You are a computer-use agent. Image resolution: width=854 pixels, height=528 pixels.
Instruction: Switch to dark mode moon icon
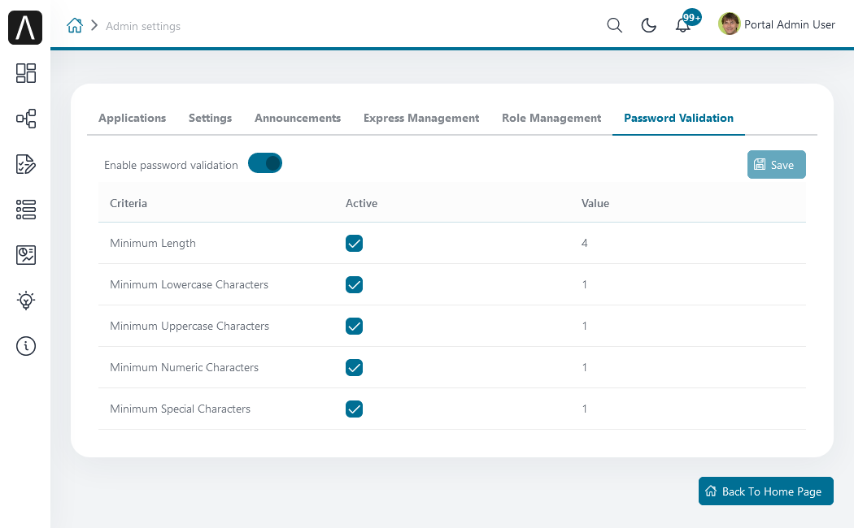pyautogui.click(x=649, y=25)
